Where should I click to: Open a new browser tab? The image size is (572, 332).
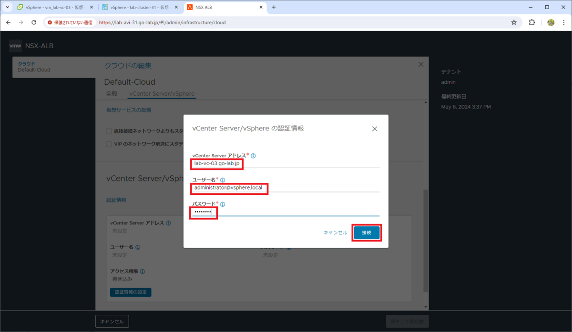click(x=274, y=8)
